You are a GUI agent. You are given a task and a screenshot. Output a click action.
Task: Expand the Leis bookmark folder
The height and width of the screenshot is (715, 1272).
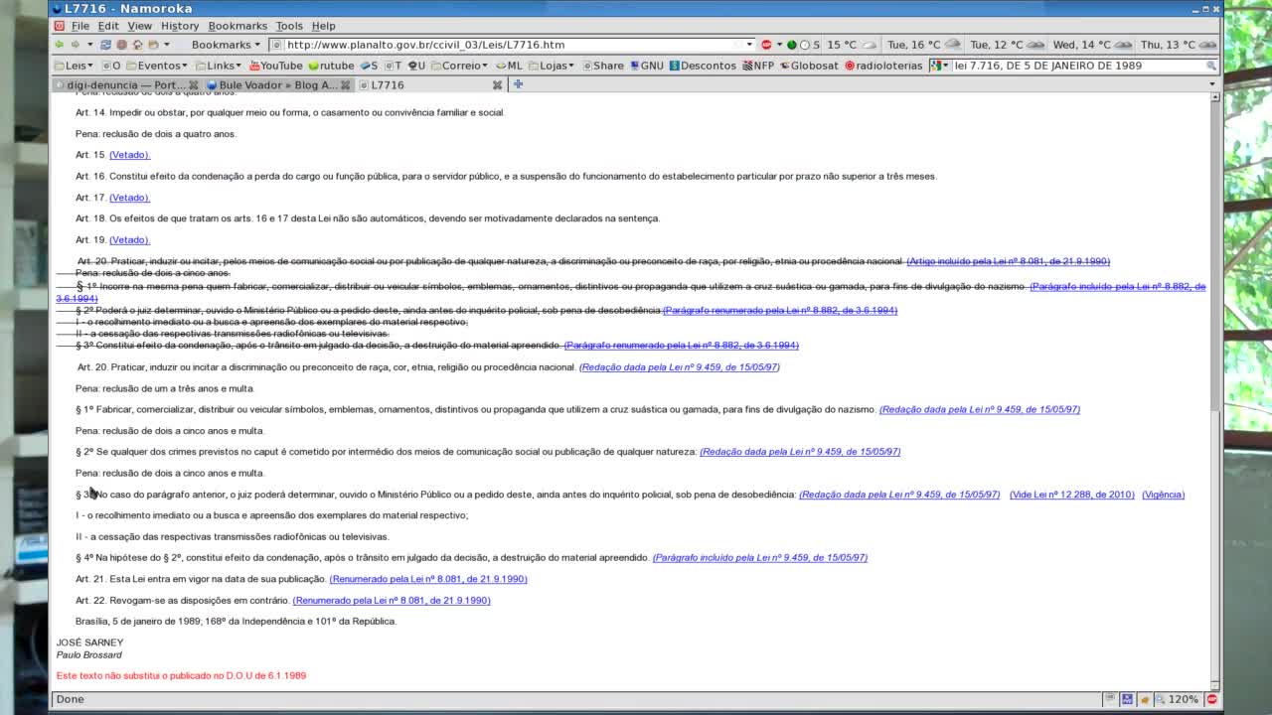point(75,66)
